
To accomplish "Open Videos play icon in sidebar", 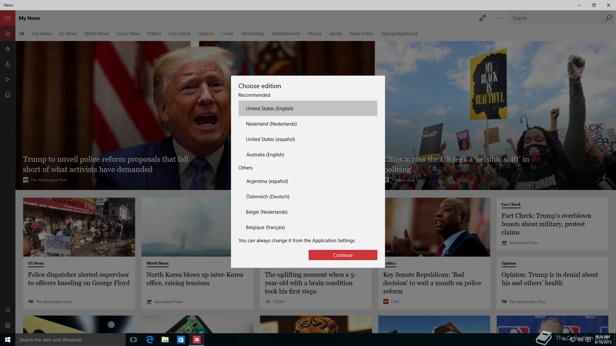I will tap(8, 79).
